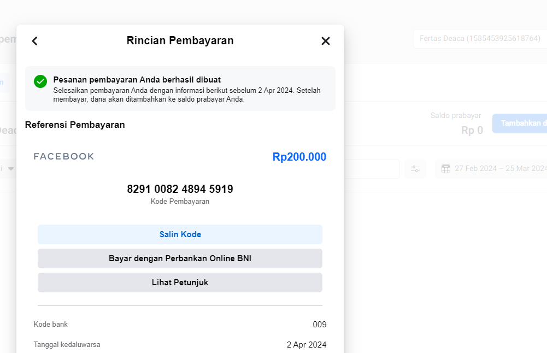Click the Tanggal kedaluwarsa label
Viewport: 547px width, 353px height.
tap(67, 345)
